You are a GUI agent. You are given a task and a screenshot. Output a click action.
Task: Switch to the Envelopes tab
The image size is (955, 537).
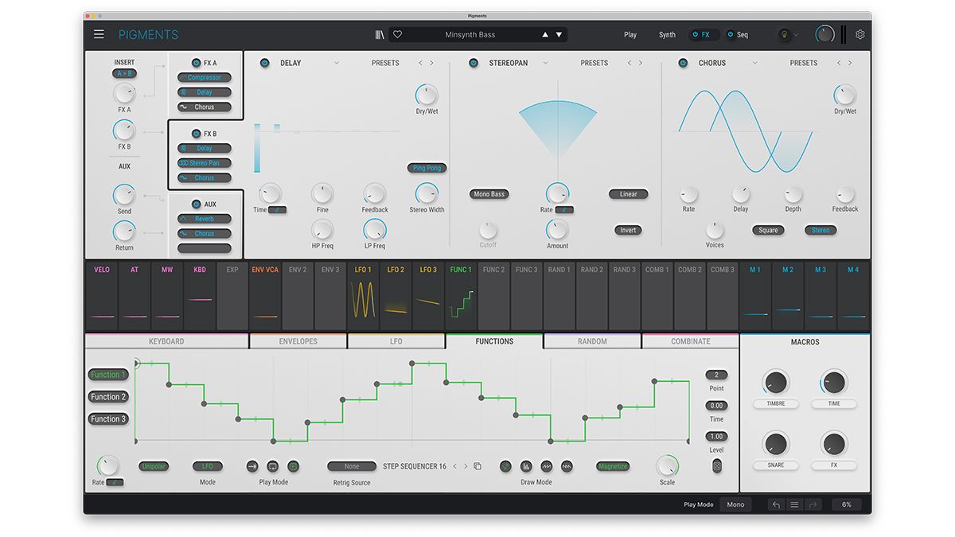coord(298,341)
